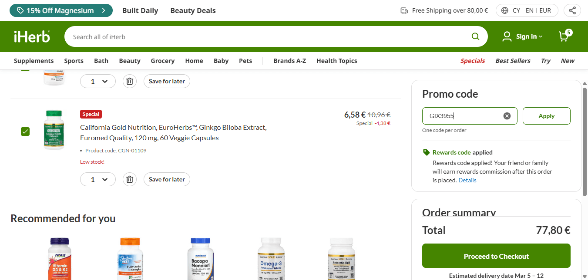Expand the Sign in dropdown
This screenshot has height=280, width=588.
522,36
